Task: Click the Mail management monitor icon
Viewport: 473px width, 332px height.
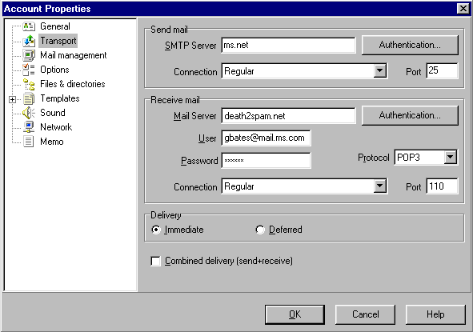Action: pos(29,55)
